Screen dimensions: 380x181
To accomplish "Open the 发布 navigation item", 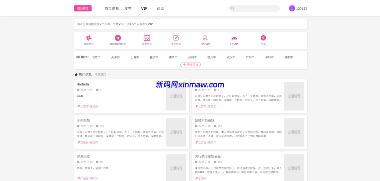I will pos(128,9).
